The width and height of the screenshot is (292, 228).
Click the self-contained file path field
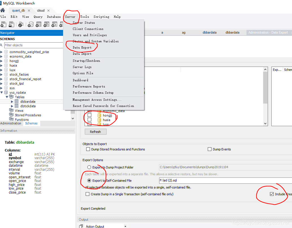pyautogui.click(x=225, y=180)
